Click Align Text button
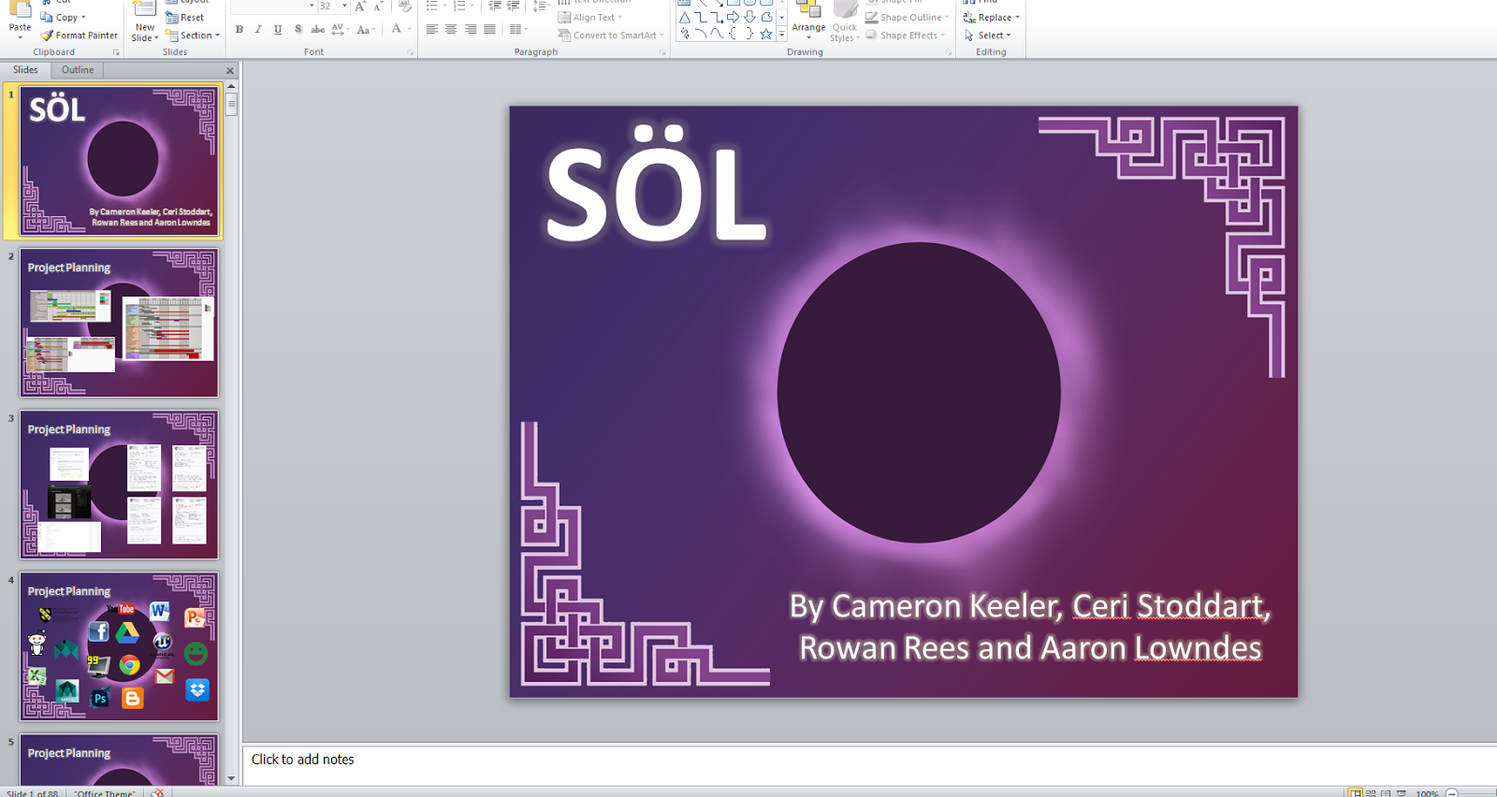This screenshot has width=1497, height=797. click(589, 18)
